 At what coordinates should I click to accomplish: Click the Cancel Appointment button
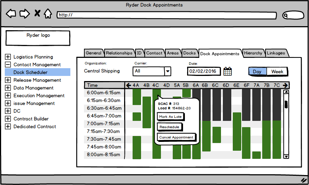(x=176, y=137)
